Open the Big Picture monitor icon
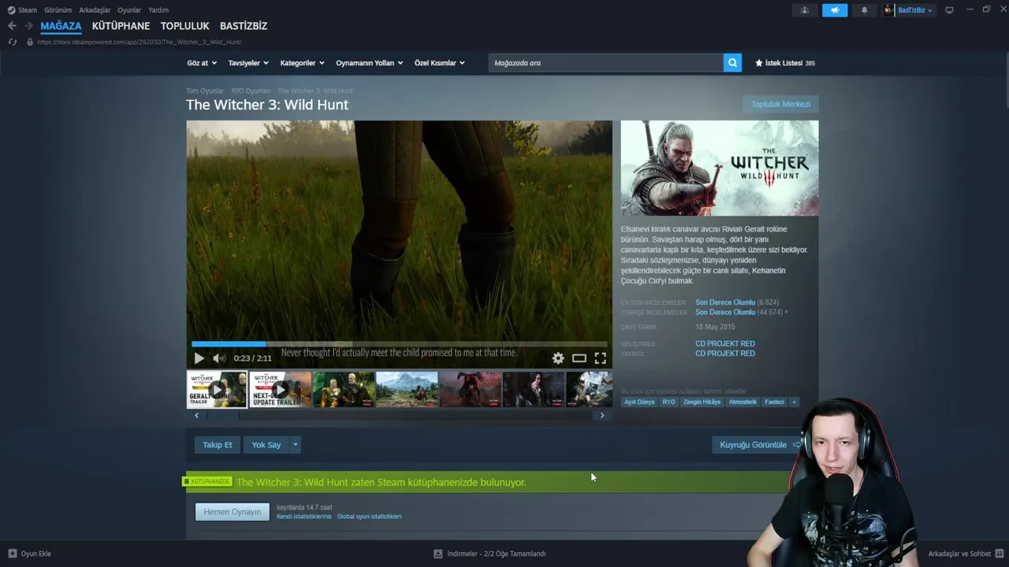The height and width of the screenshot is (567, 1009). pyautogui.click(x=949, y=10)
